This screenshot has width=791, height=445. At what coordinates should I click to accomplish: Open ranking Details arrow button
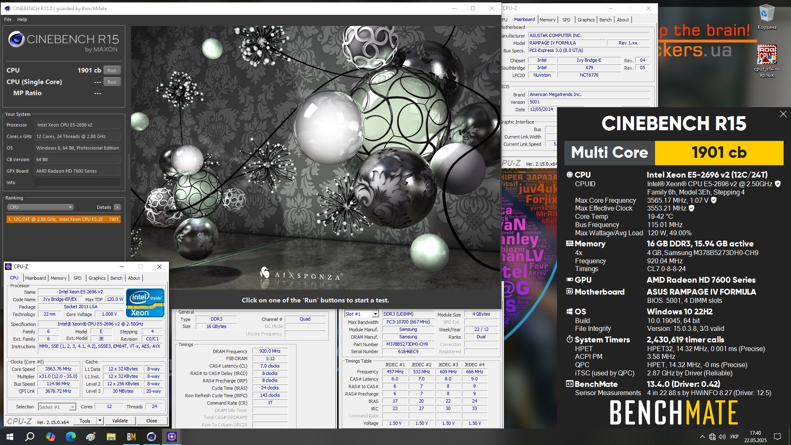coord(117,207)
